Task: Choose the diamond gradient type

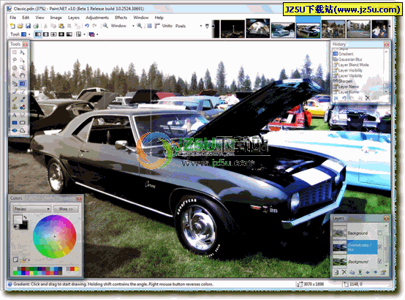Action: point(53,34)
